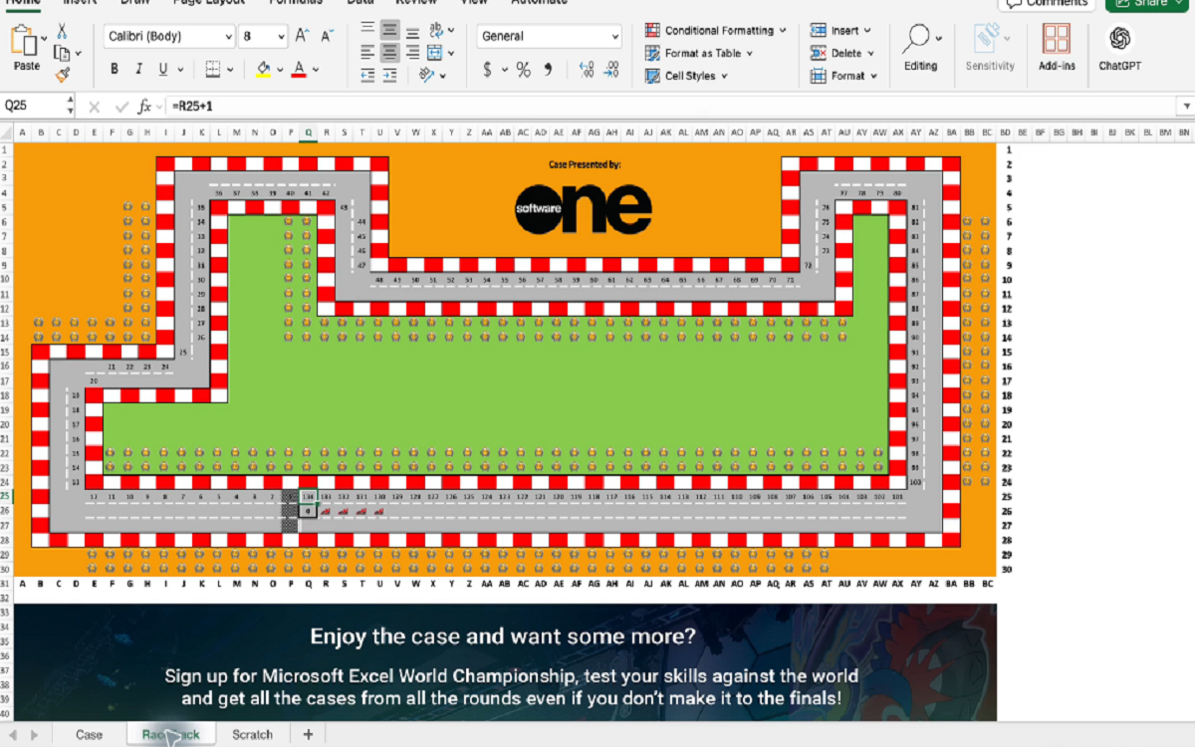Screen dimensions: 1195x747
Task: Align text to top of cell
Action: click(x=367, y=30)
